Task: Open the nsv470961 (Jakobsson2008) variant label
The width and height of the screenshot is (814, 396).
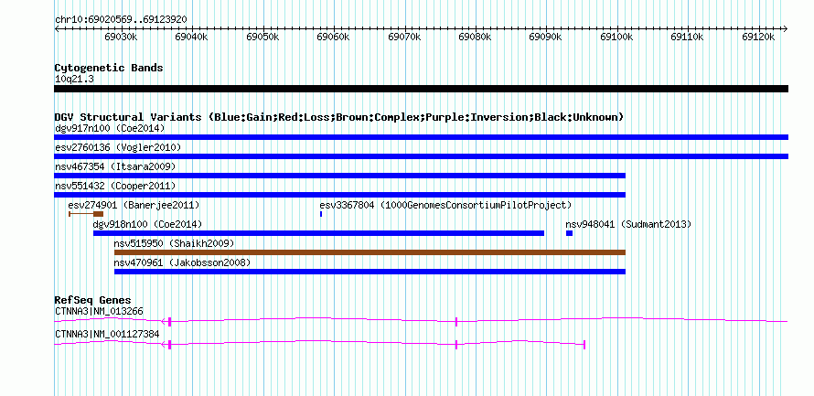Action: (x=182, y=262)
